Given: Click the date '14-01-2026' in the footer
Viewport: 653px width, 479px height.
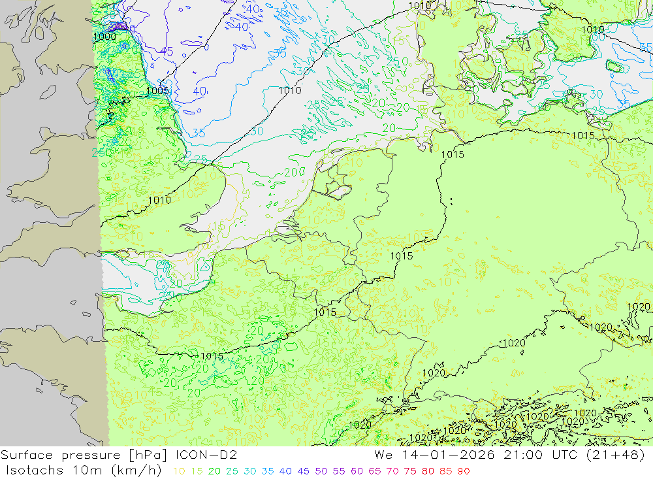Looking at the screenshot, I should 448,454.
